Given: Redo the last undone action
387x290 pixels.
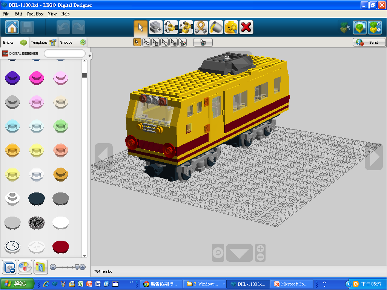Looking at the screenshot, I should point(78,27).
